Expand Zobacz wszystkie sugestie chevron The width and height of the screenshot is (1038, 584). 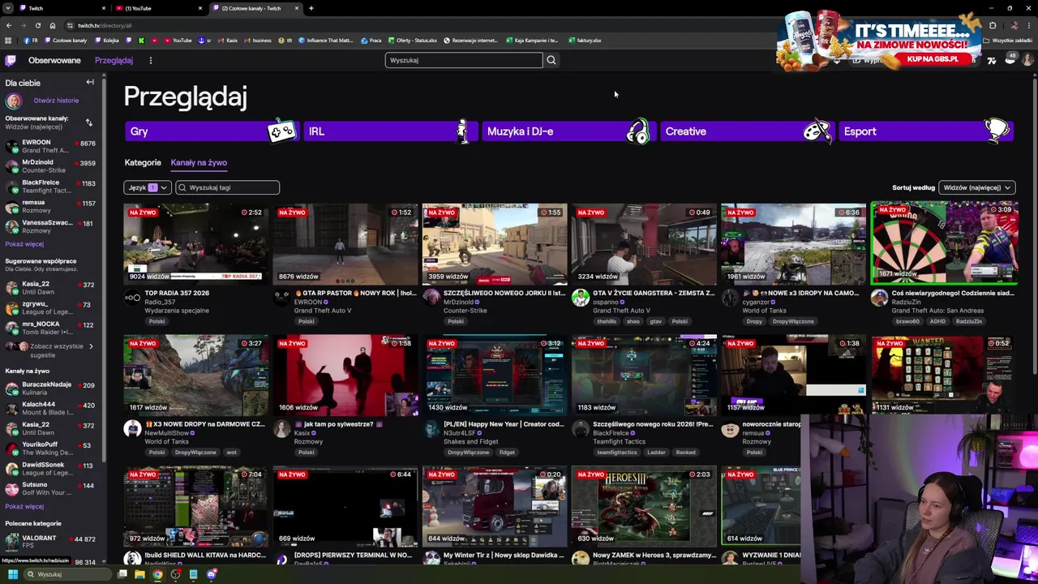click(91, 346)
